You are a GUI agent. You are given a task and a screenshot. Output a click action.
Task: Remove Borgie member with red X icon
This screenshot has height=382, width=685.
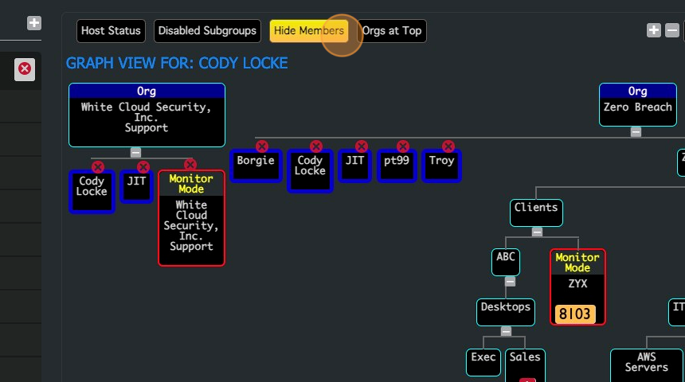262,146
